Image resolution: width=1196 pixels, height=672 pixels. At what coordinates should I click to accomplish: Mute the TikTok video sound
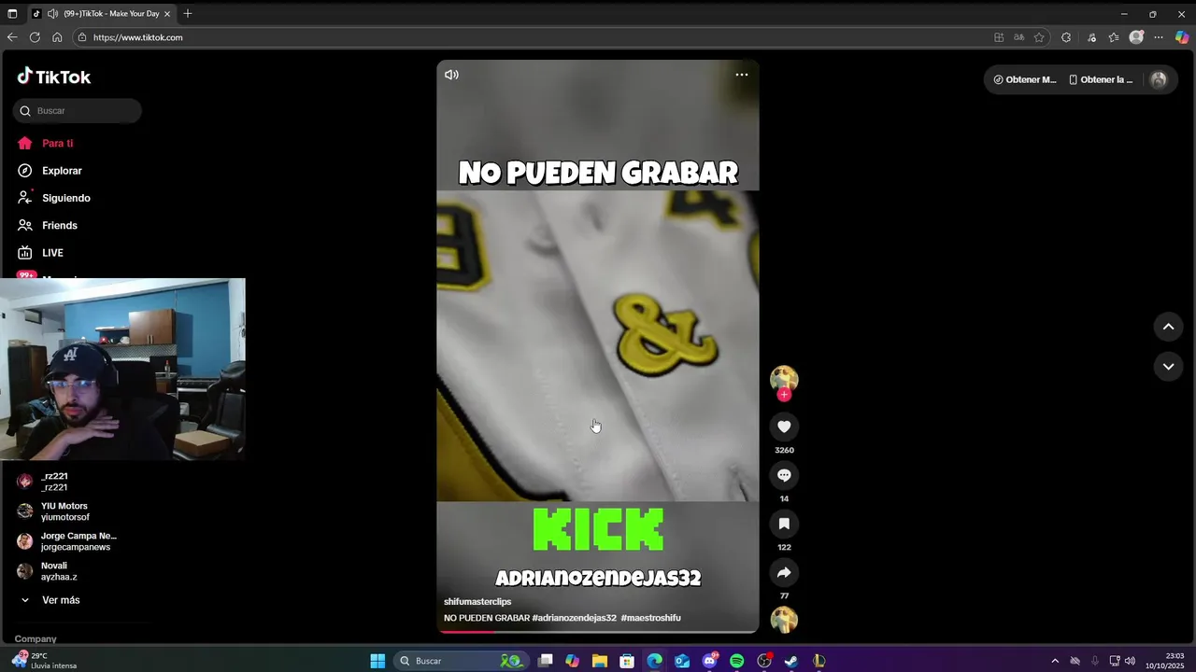click(x=451, y=75)
